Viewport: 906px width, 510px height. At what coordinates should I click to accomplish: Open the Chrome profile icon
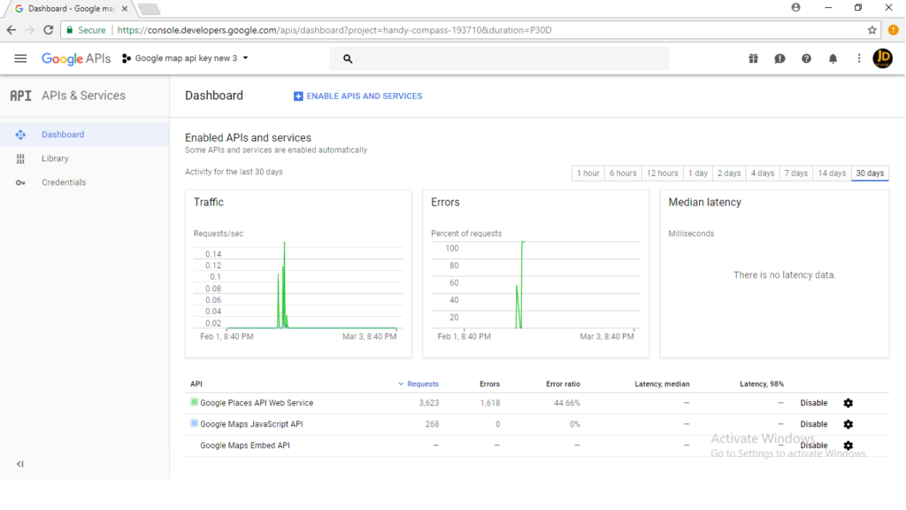pos(795,7)
